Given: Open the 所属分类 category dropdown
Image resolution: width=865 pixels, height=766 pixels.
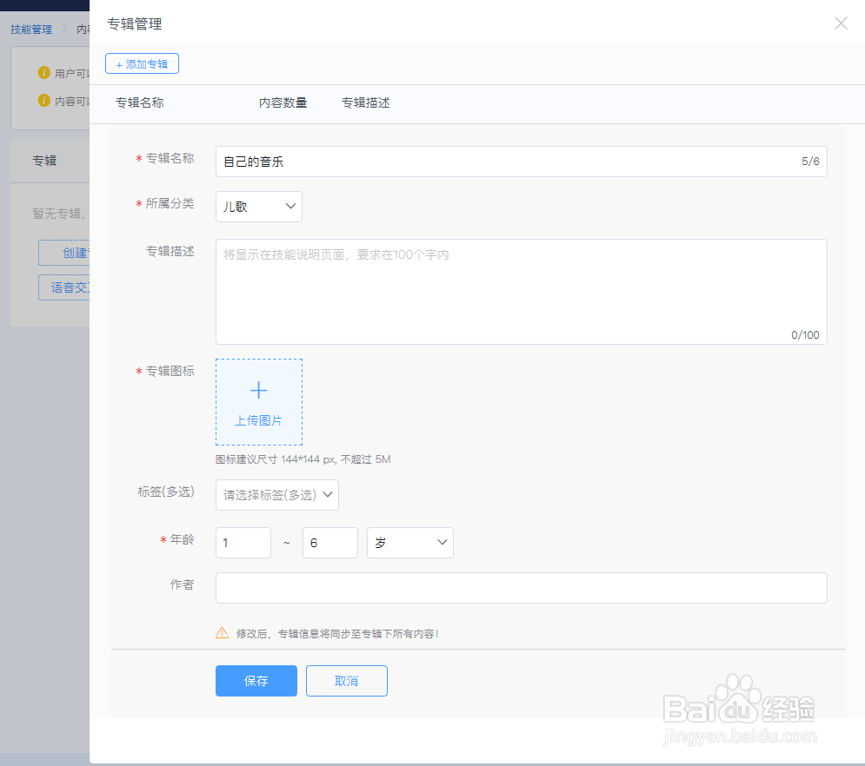Looking at the screenshot, I should point(258,207).
